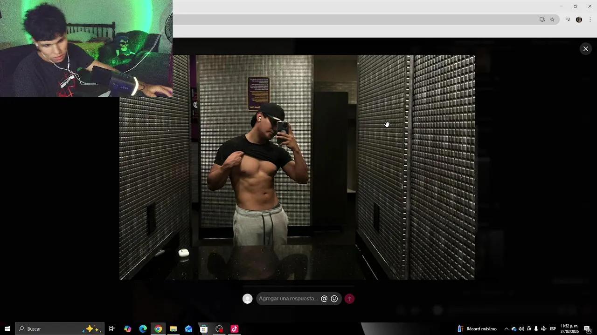Click the OneDrive cloud icon in the tray
The width and height of the screenshot is (597, 335).
pos(513,328)
